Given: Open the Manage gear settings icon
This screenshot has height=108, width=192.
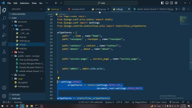Looking at the screenshot, I should 4,96.
